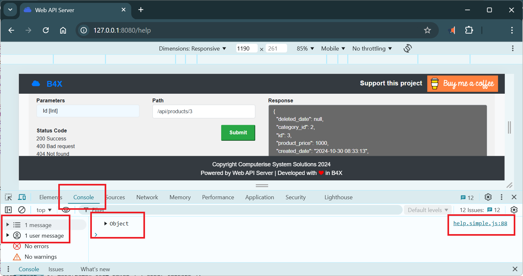
Task: View site information icon in address bar
Action: click(x=84, y=30)
